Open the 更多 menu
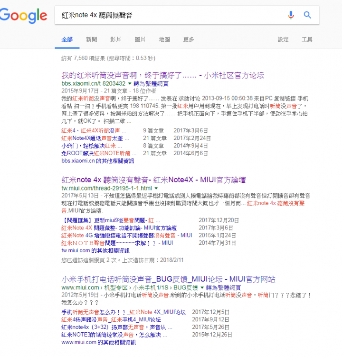The image size is (342, 357). tap(189, 40)
